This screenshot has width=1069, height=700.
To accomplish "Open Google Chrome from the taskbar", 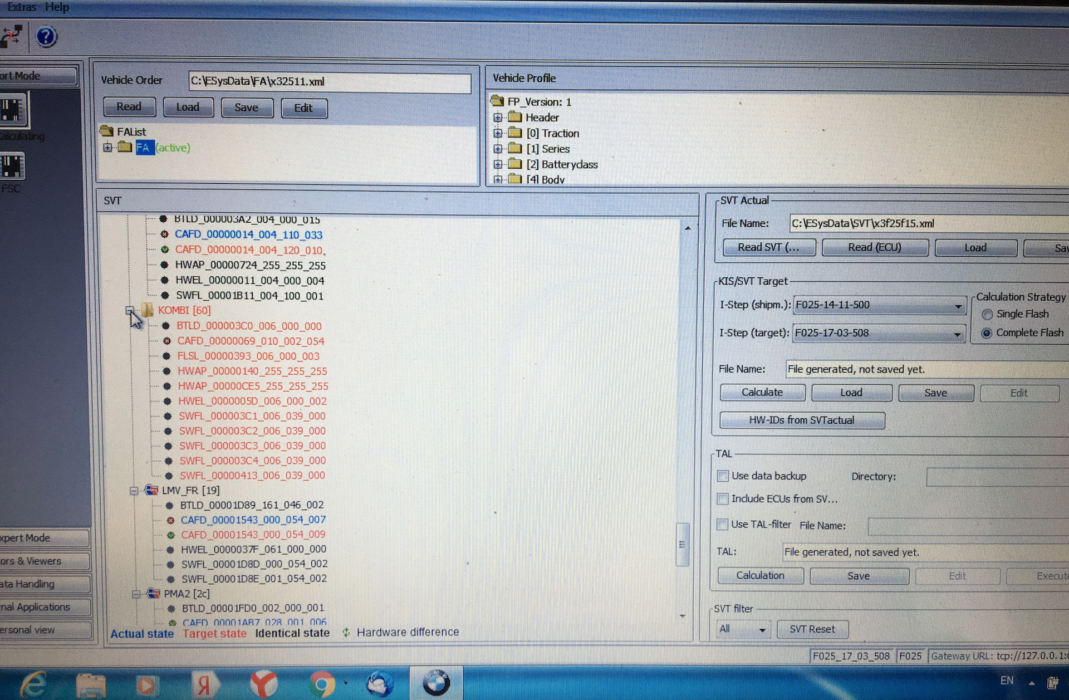I will tap(322, 684).
